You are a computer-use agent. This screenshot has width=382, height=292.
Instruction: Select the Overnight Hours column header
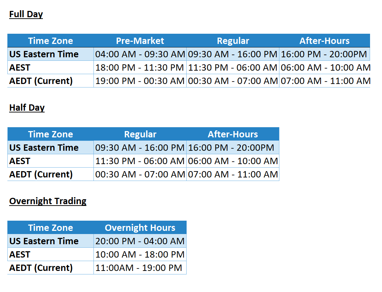pos(140,228)
